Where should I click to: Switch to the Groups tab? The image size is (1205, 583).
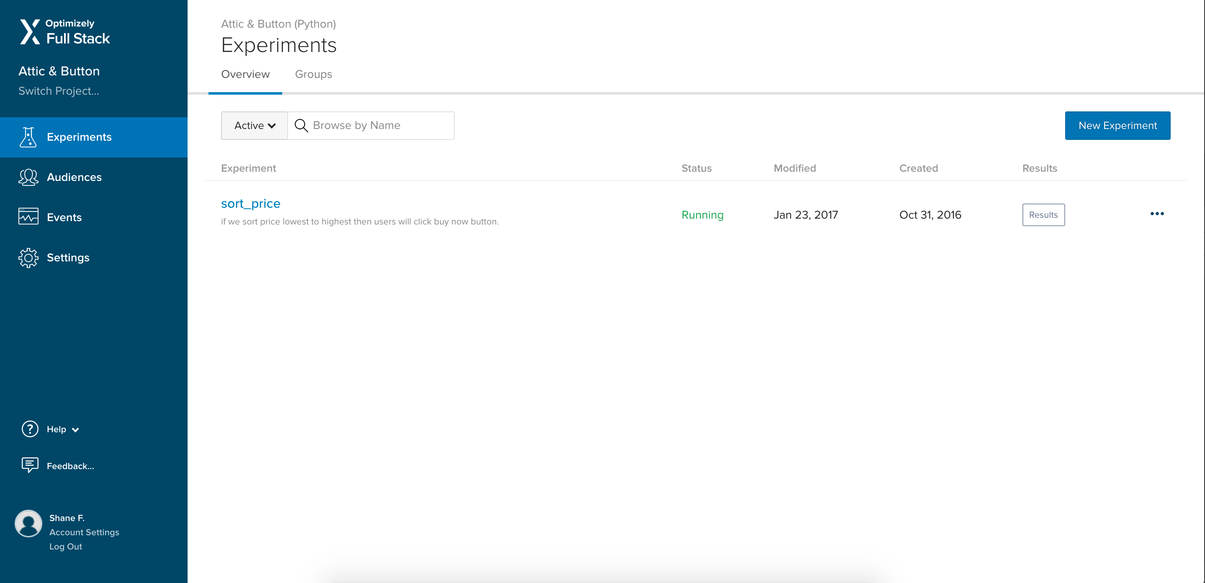314,75
